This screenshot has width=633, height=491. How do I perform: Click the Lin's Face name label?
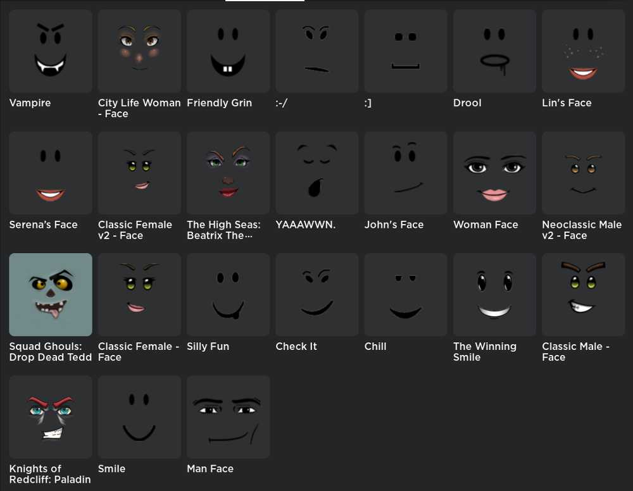(567, 103)
